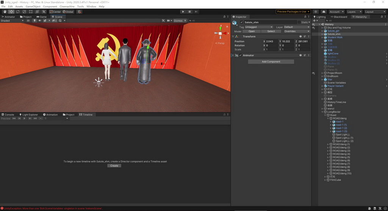The width and height of the screenshot is (388, 211).
Task: Select the Scale tool
Action: coord(24,12)
